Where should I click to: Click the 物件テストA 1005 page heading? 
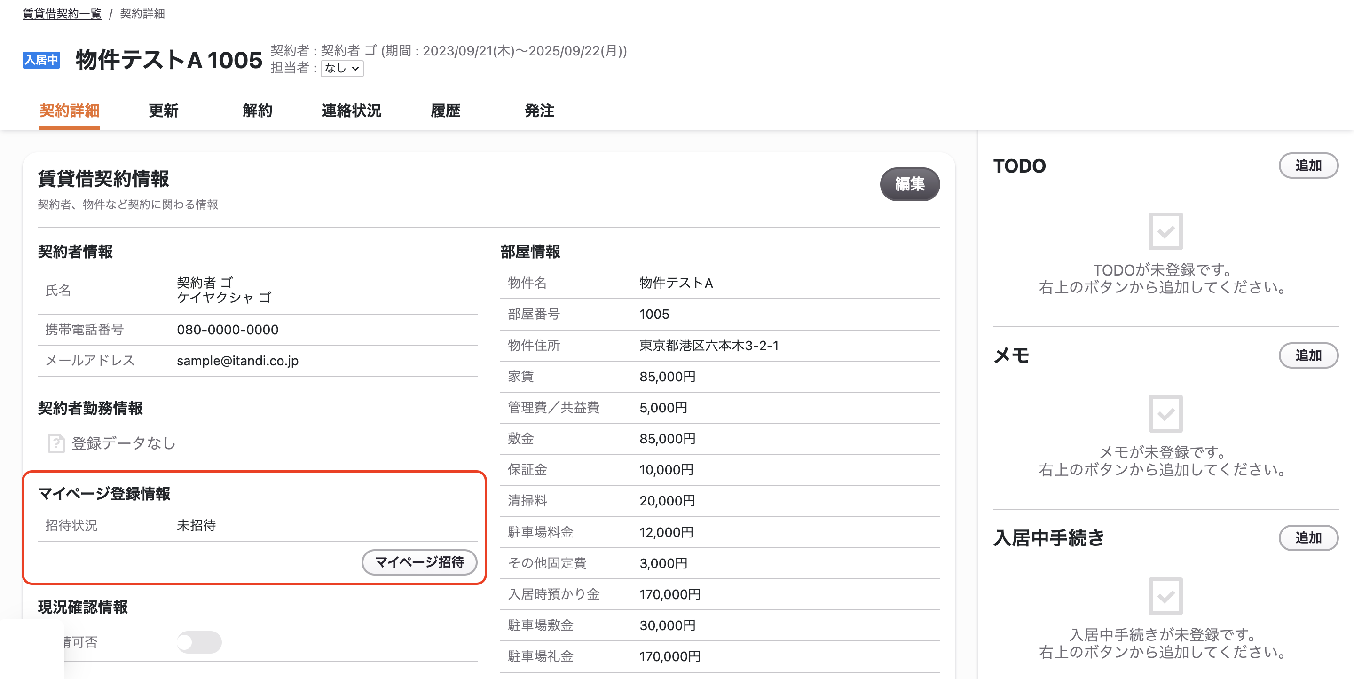pos(169,60)
